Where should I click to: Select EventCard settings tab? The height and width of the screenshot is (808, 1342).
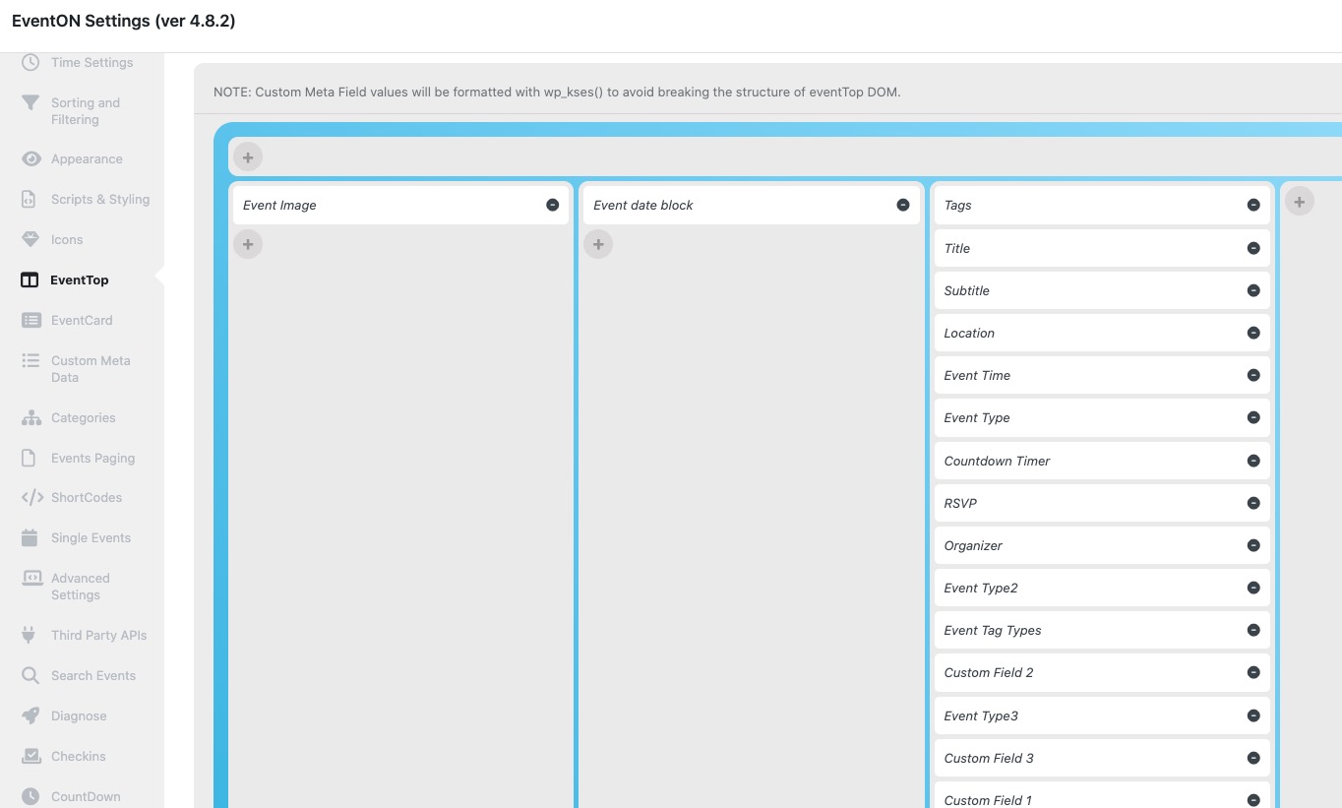(82, 320)
